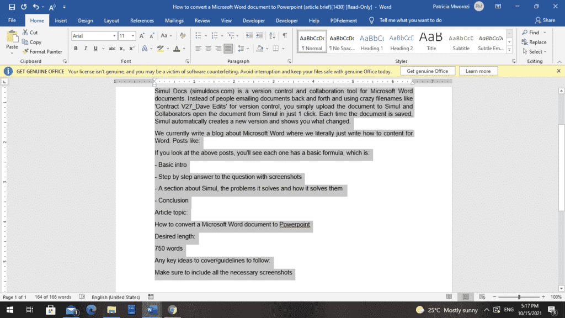The image size is (565, 318).
Task: Clear all formatting from selection
Action: 183,36
